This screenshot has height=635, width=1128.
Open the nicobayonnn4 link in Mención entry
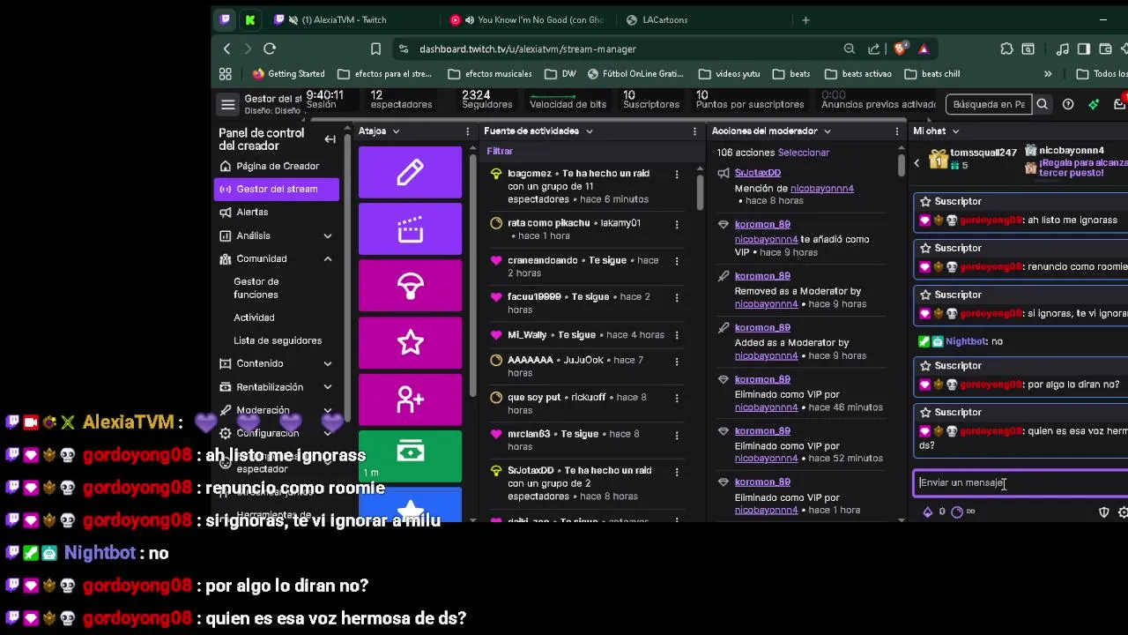point(822,189)
